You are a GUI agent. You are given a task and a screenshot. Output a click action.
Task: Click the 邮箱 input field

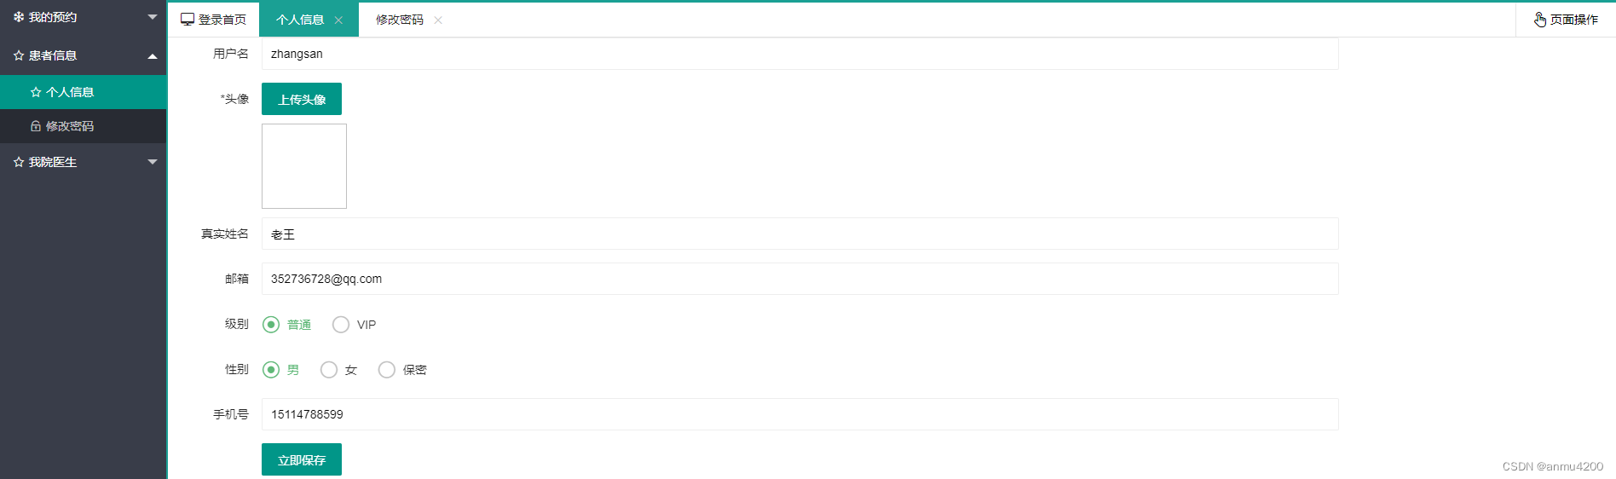(799, 279)
